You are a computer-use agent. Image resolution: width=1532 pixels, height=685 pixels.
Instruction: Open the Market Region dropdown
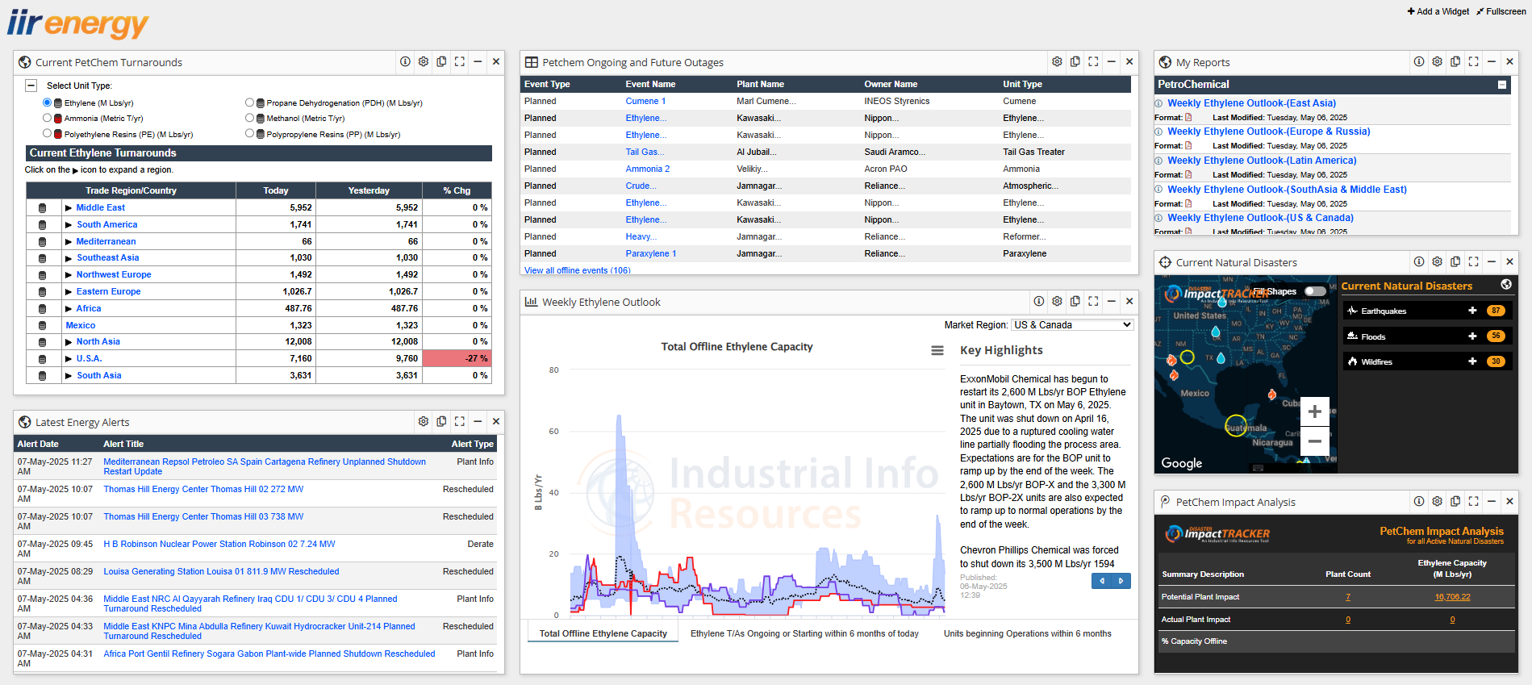point(1072,325)
